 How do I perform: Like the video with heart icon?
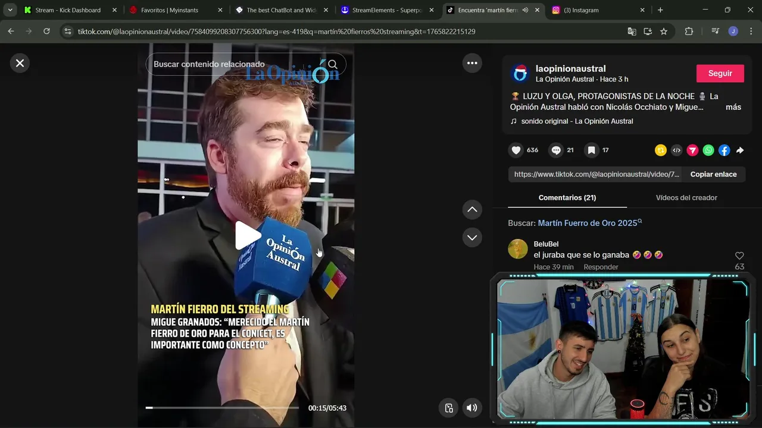click(516, 150)
